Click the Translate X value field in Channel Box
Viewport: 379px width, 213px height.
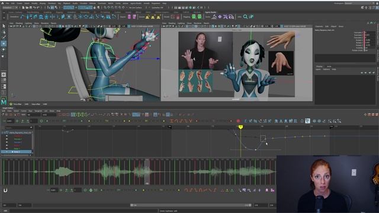pos(370,33)
